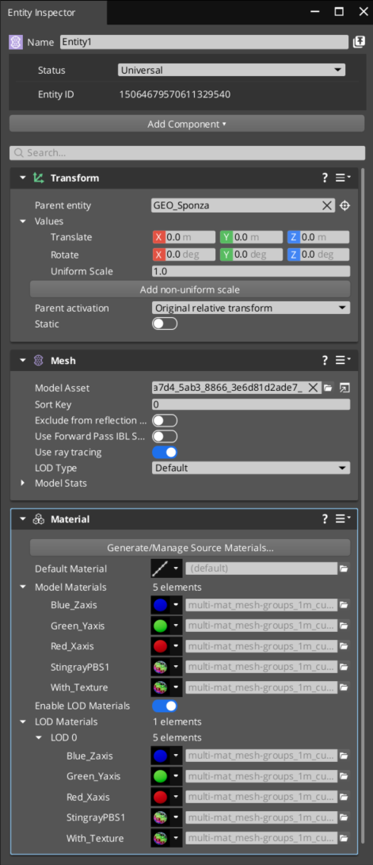Click the Entity ID number text

coord(175,94)
